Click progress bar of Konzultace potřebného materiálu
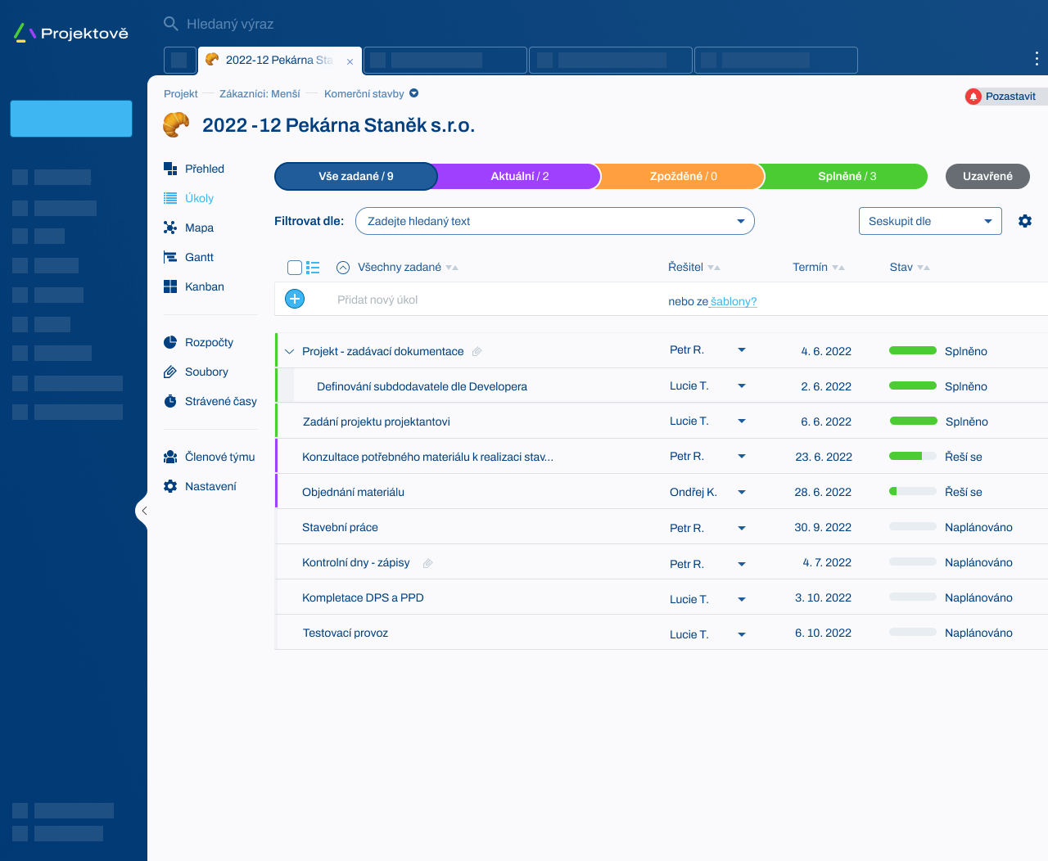This screenshot has width=1048, height=861. 913,457
